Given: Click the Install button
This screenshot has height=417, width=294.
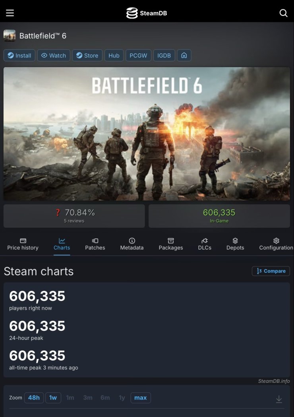Looking at the screenshot, I should pyautogui.click(x=19, y=55).
